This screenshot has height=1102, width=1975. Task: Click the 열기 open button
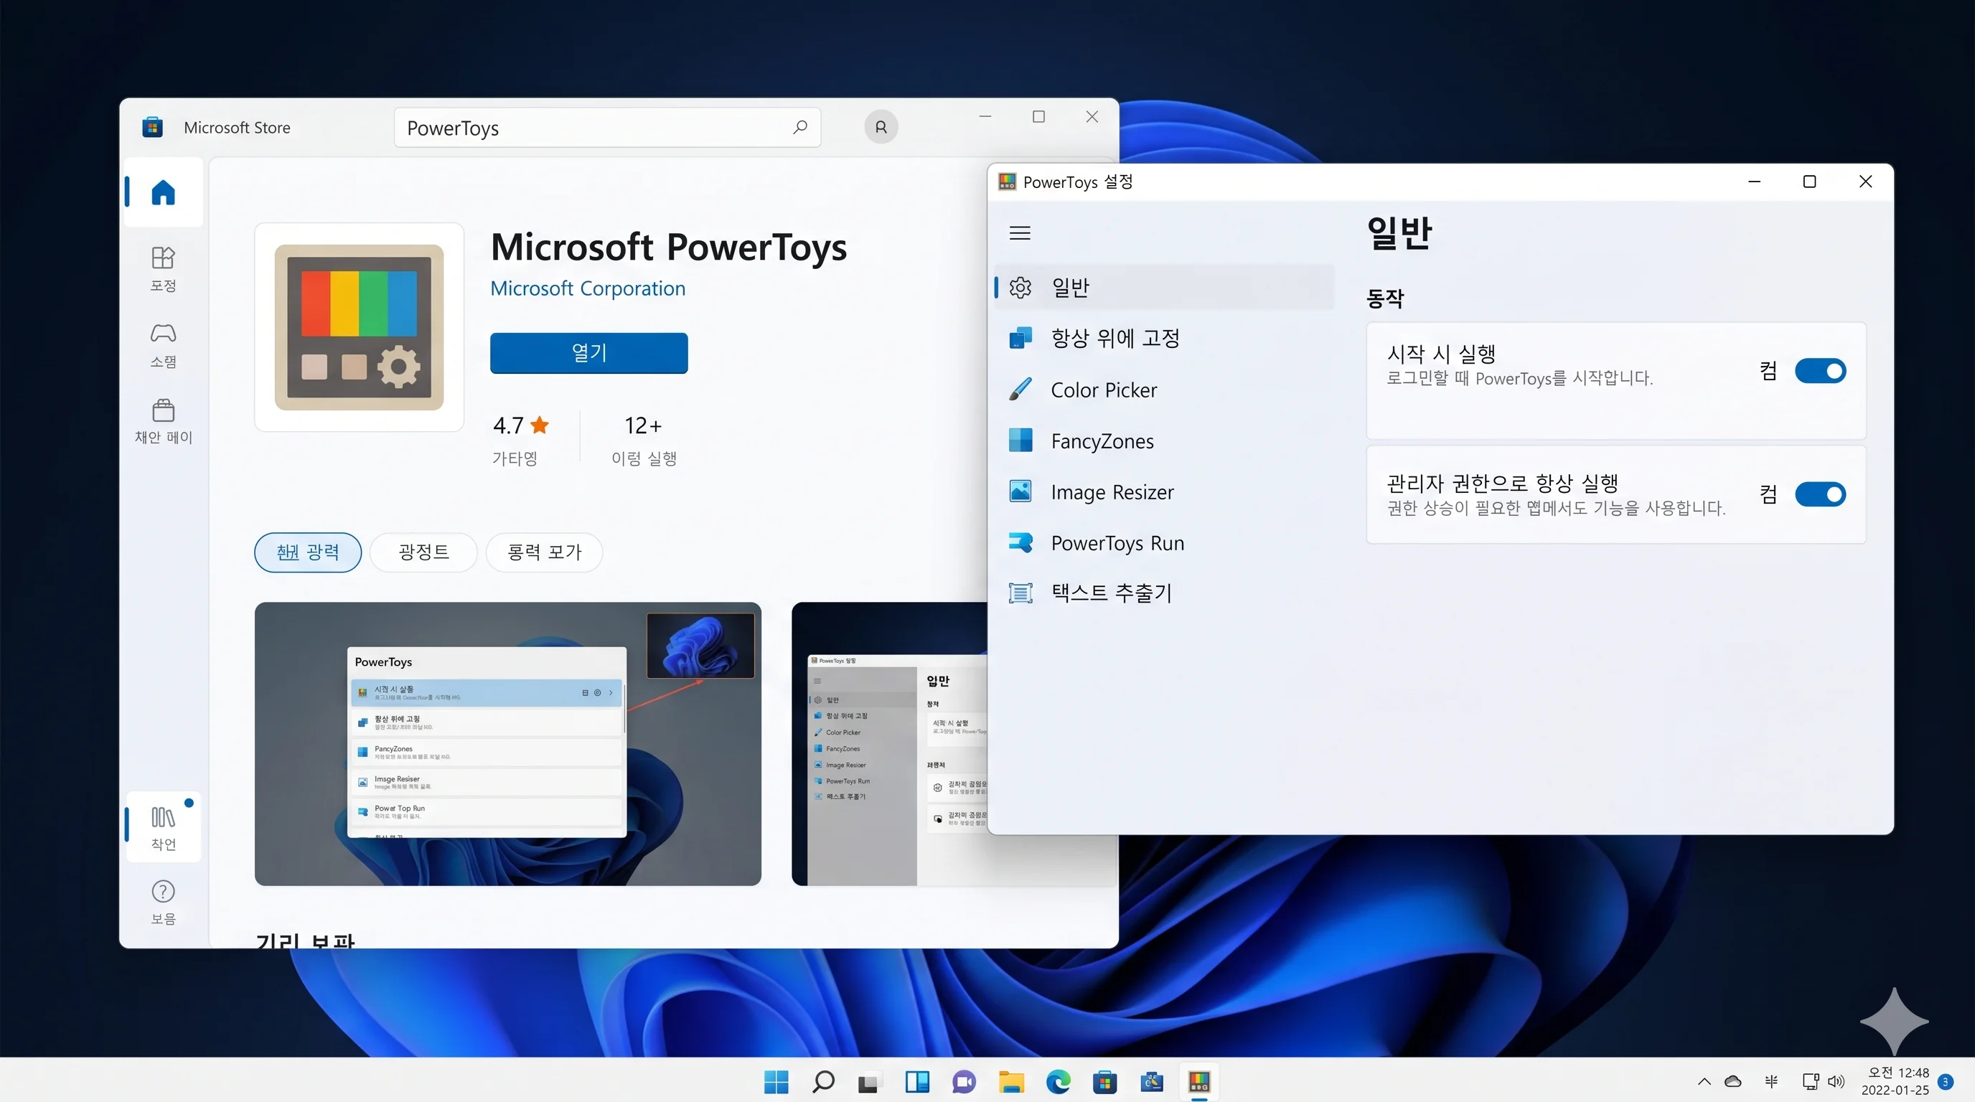588,353
